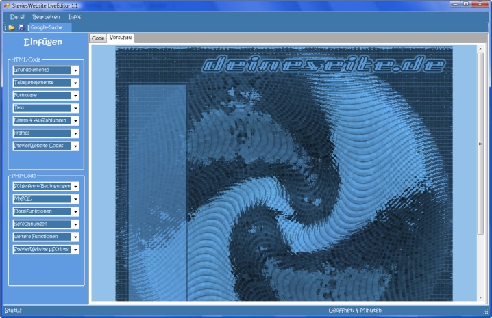492x318 pixels.
Task: Click the open folder icon in toolbar
Action: tap(12, 27)
